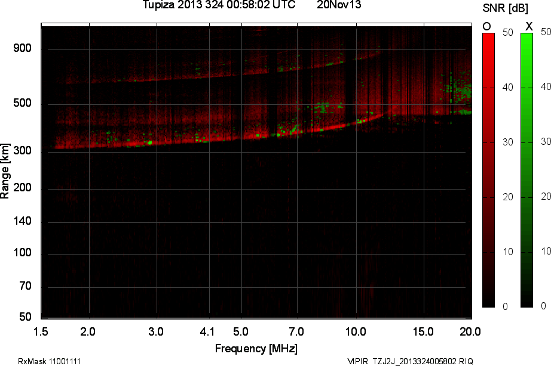Click the 200 range axis tick label
Screen dimensions: 551x366
[x=22, y=188]
